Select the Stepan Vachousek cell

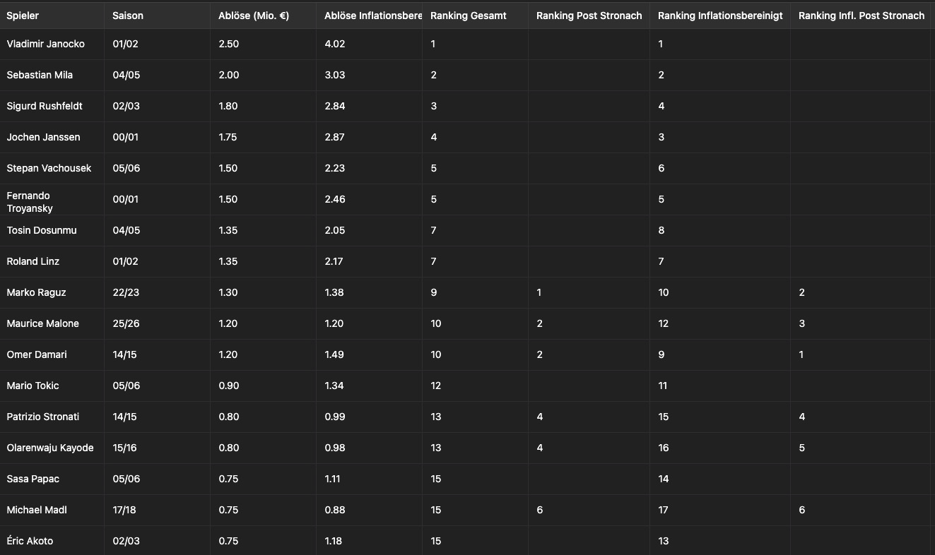coord(52,168)
